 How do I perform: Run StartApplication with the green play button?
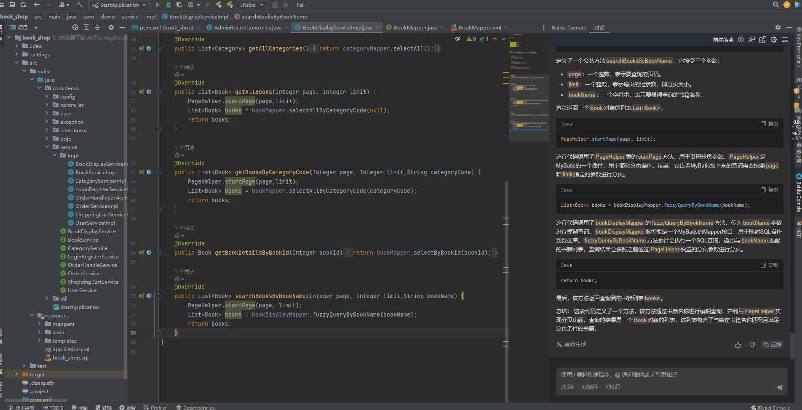pos(158,5)
